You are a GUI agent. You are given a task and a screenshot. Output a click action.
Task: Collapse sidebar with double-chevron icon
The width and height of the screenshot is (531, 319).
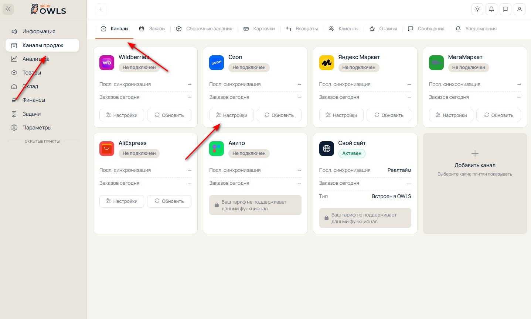click(x=8, y=9)
